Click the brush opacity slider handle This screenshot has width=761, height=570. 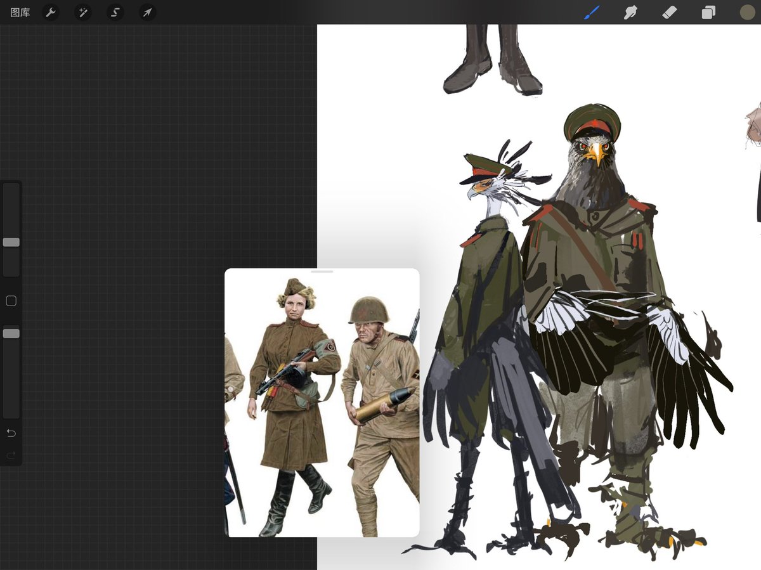(x=11, y=334)
